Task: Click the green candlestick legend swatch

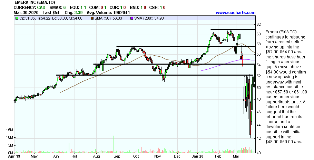Action: 17,18
